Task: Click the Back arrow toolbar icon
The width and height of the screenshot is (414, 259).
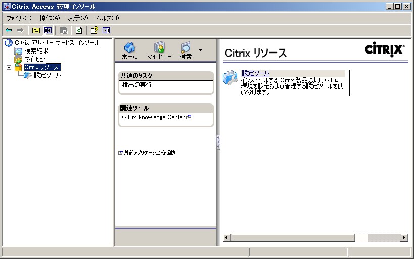Action: coord(9,30)
